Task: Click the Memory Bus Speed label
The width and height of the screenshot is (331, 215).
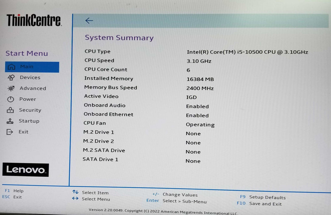Action: click(111, 88)
